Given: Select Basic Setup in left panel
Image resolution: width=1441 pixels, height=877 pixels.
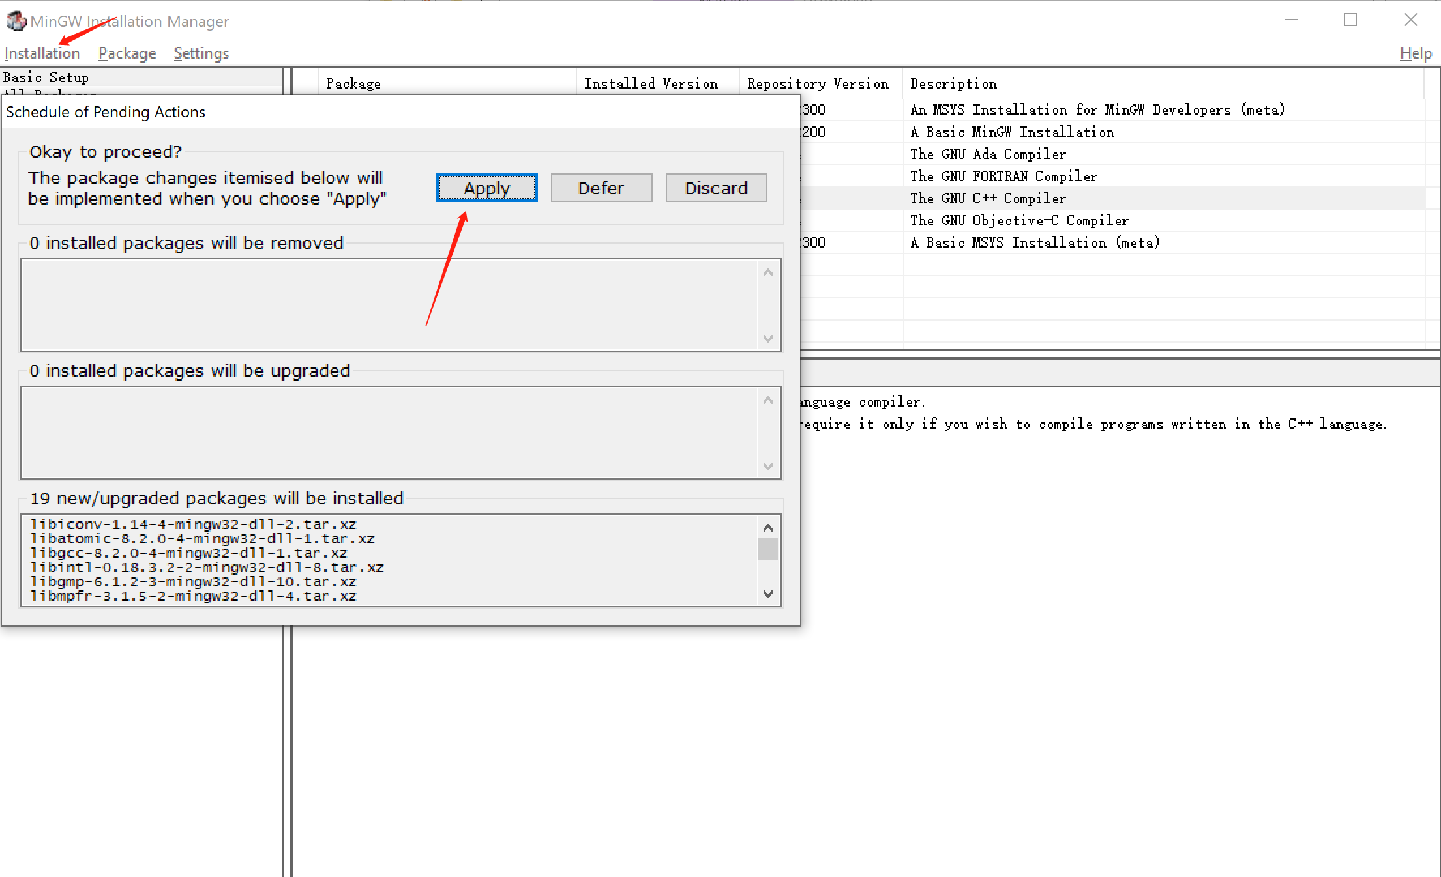Looking at the screenshot, I should [46, 78].
